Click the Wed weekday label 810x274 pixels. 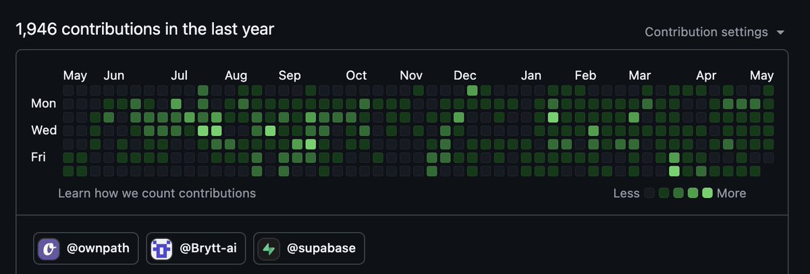point(44,130)
